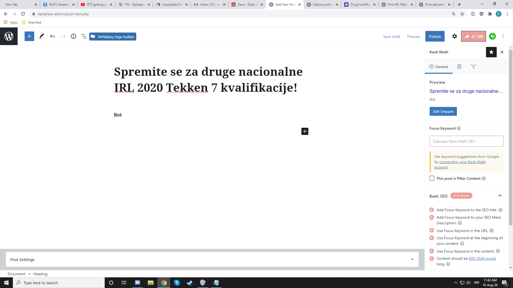Toggle Rank Math score 4/100 button

[473, 37]
